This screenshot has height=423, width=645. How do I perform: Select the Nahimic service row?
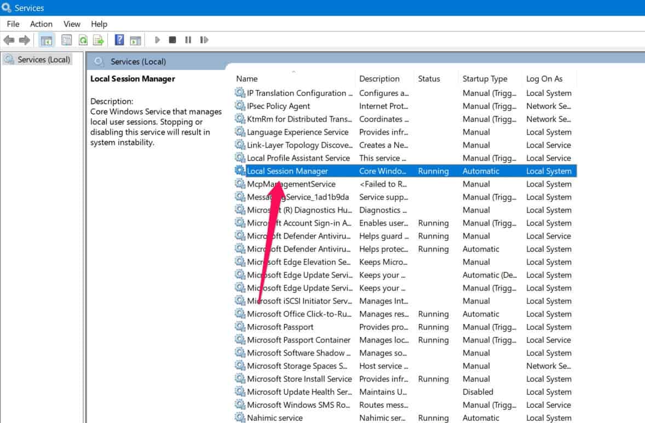[274, 418]
